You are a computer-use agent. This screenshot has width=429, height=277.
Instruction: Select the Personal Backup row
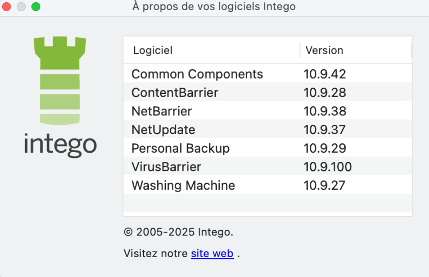pos(181,148)
